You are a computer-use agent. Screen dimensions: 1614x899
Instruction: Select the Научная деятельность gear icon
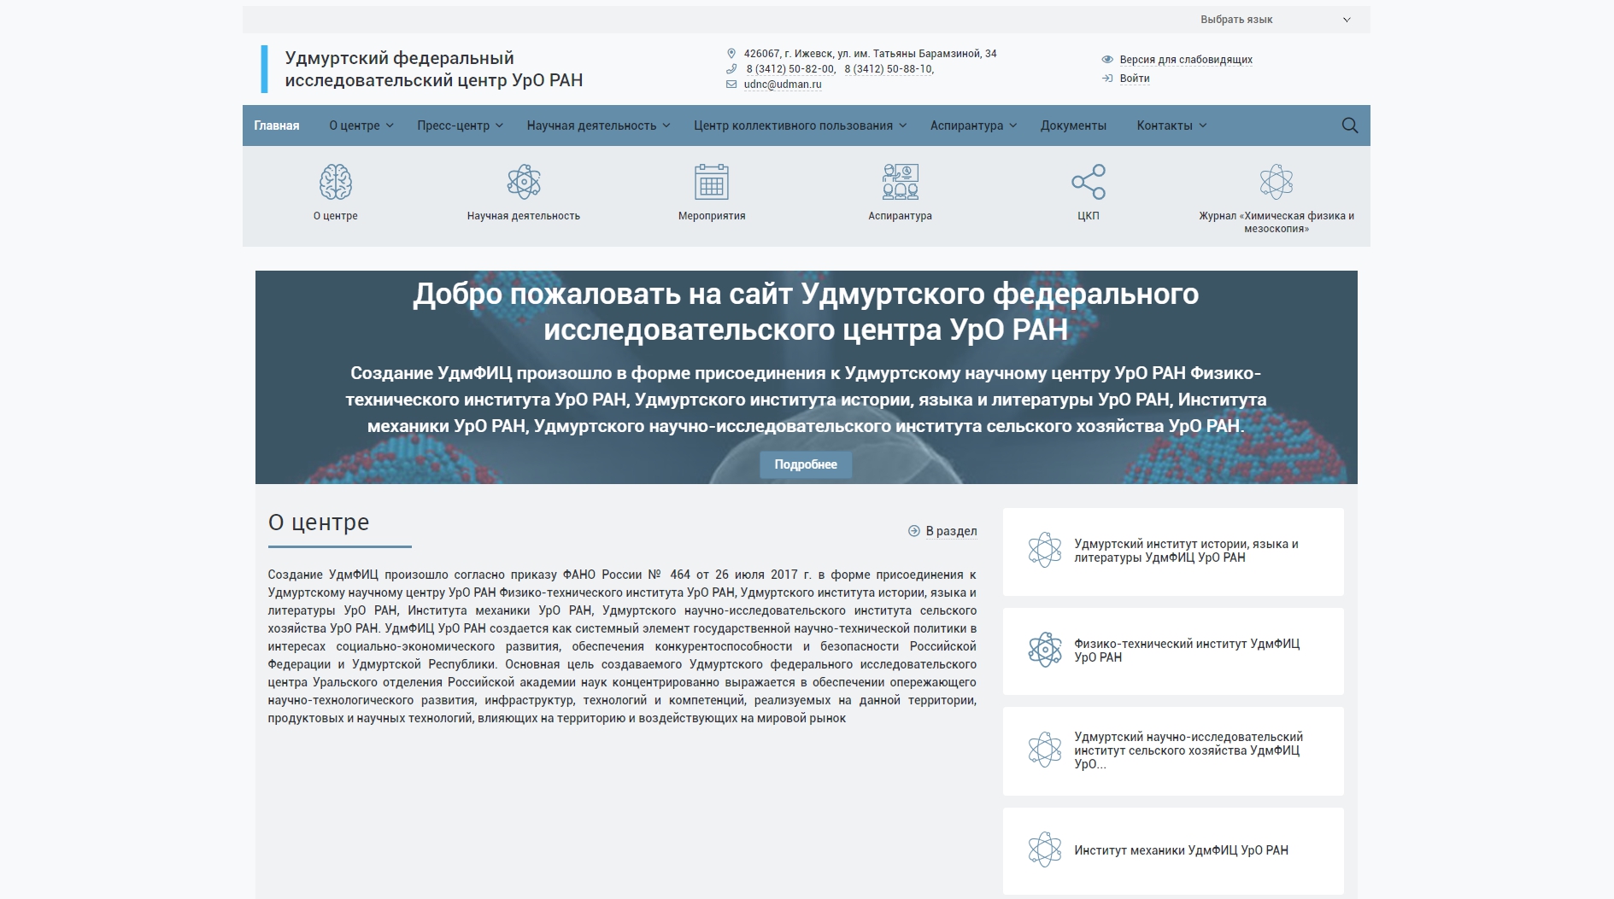click(523, 182)
